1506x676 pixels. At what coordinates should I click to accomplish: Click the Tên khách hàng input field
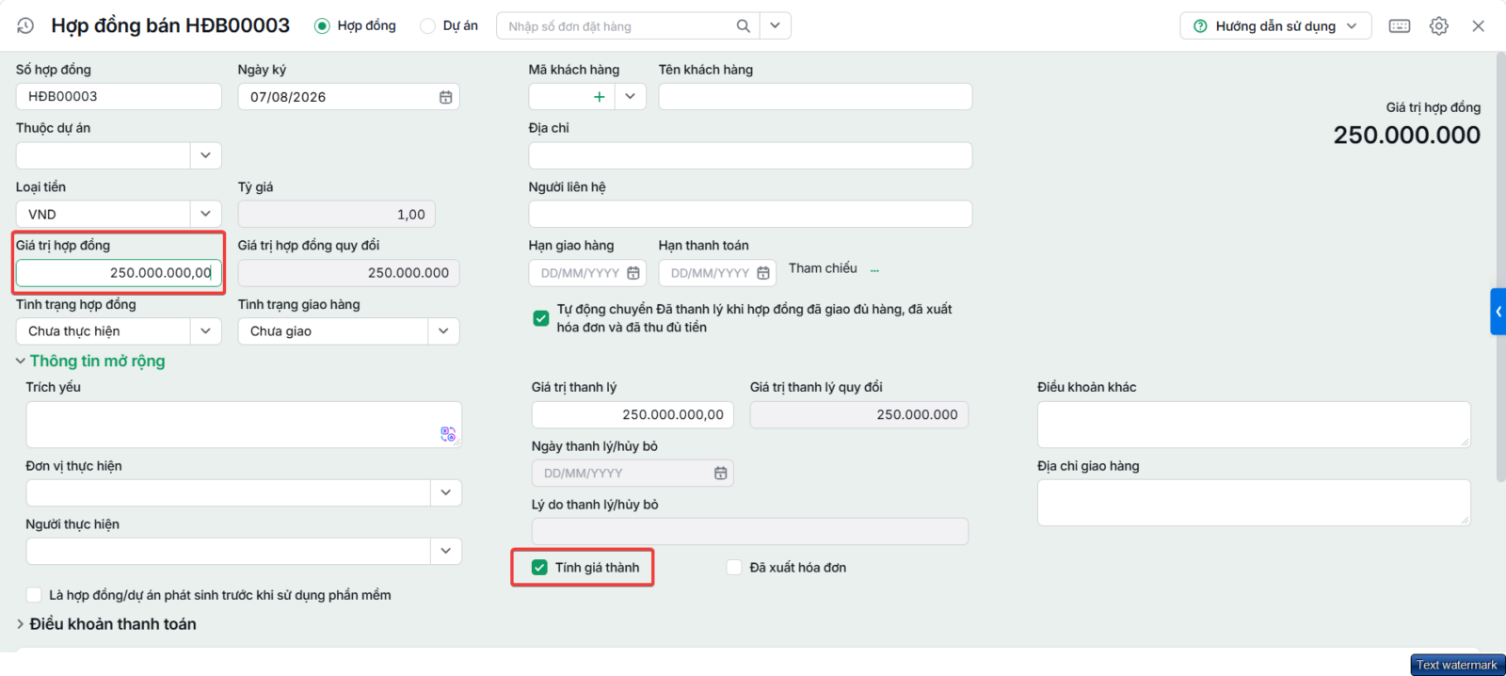coord(815,97)
